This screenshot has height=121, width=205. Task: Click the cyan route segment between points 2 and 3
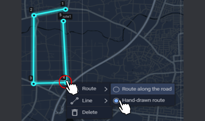click(x=34, y=49)
